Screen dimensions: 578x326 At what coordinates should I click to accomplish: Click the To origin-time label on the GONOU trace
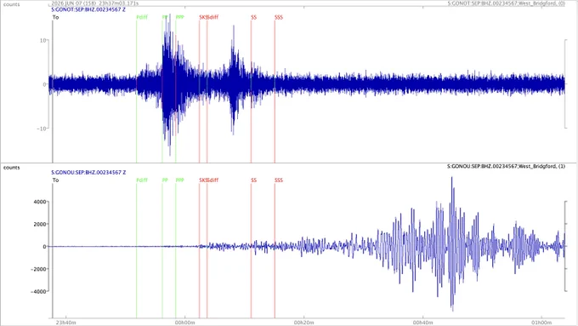coord(55,180)
